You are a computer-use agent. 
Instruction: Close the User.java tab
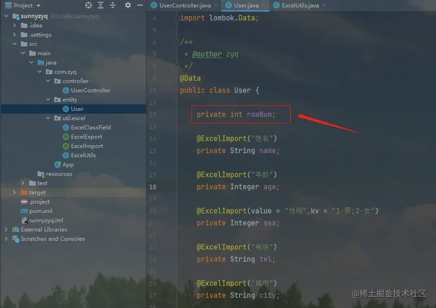[x=264, y=5]
